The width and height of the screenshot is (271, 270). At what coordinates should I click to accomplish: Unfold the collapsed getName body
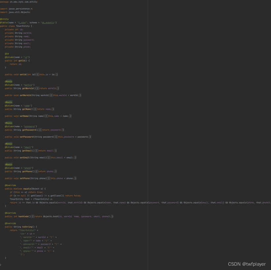[44, 109]
